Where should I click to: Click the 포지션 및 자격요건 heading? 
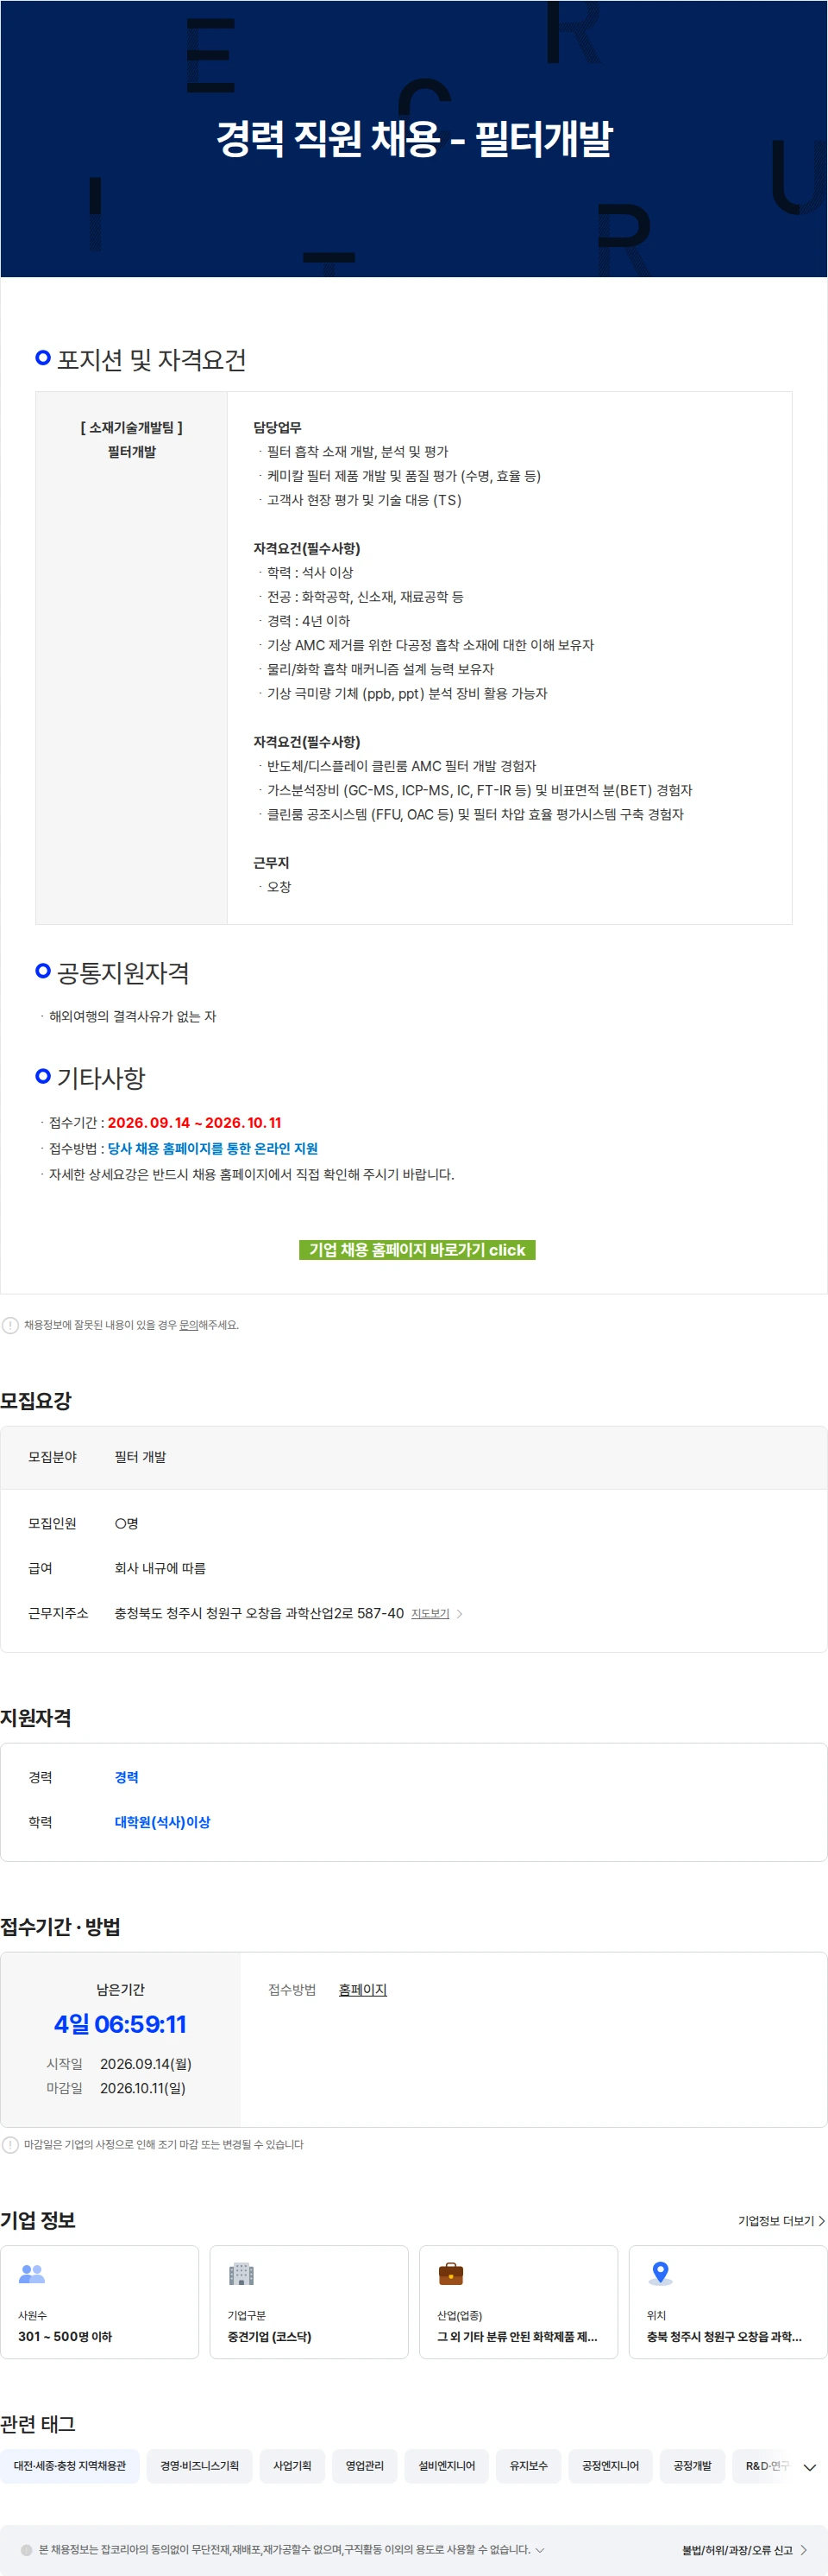click(151, 359)
